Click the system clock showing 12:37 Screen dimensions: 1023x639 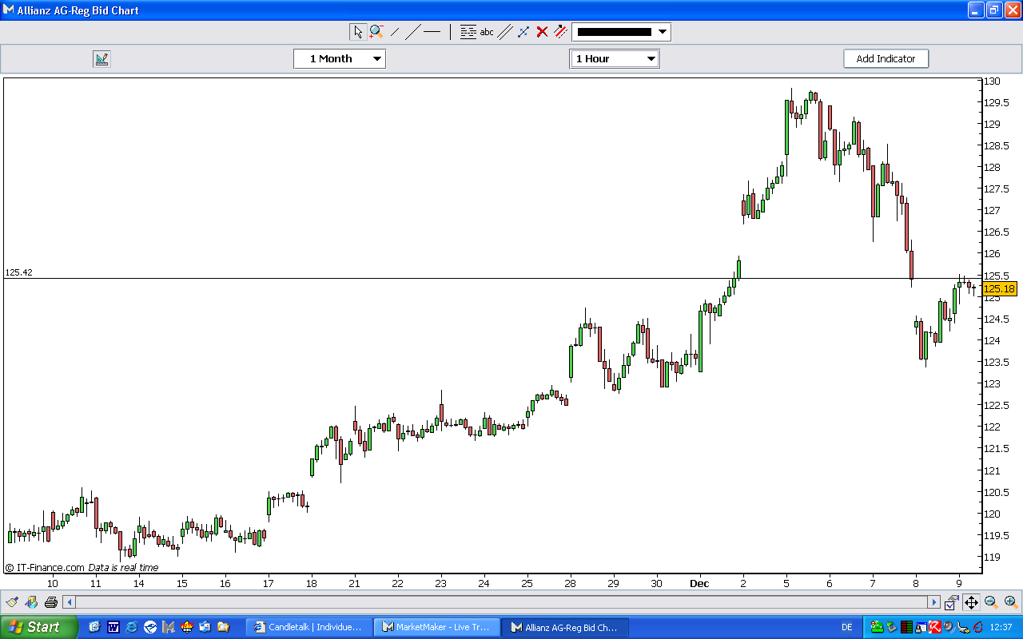[x=1001, y=627]
